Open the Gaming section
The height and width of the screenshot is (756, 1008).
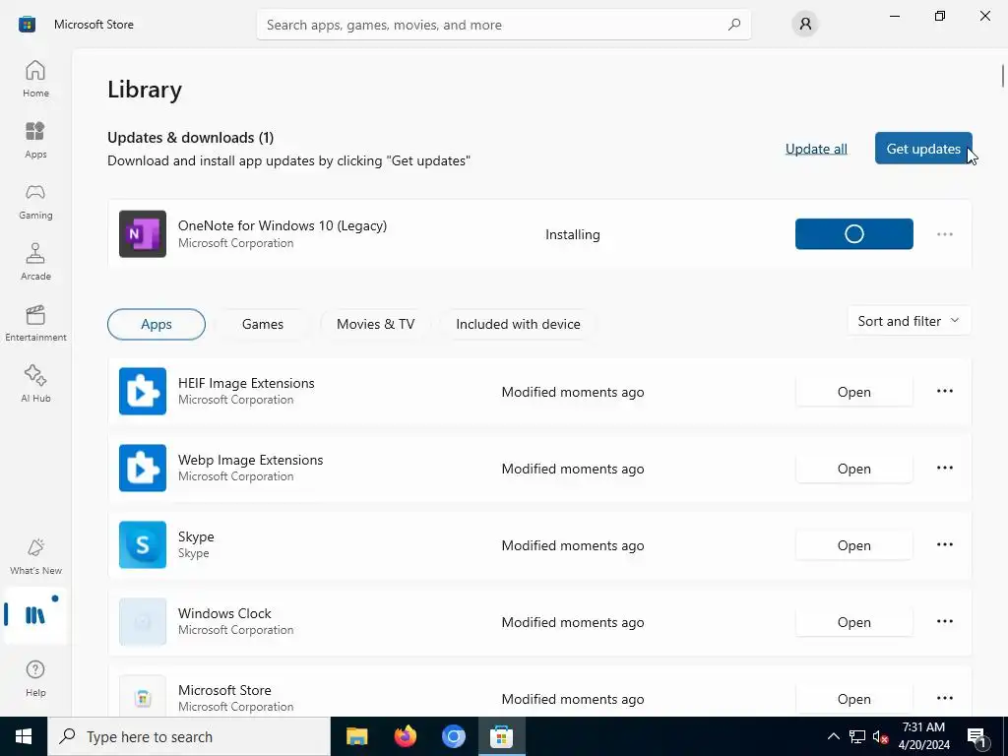pyautogui.click(x=35, y=201)
